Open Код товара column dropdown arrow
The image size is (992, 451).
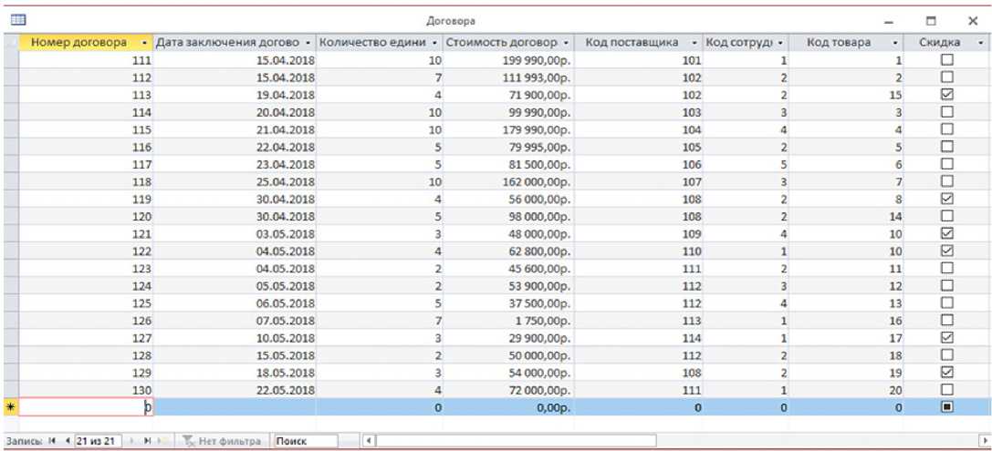point(895,42)
